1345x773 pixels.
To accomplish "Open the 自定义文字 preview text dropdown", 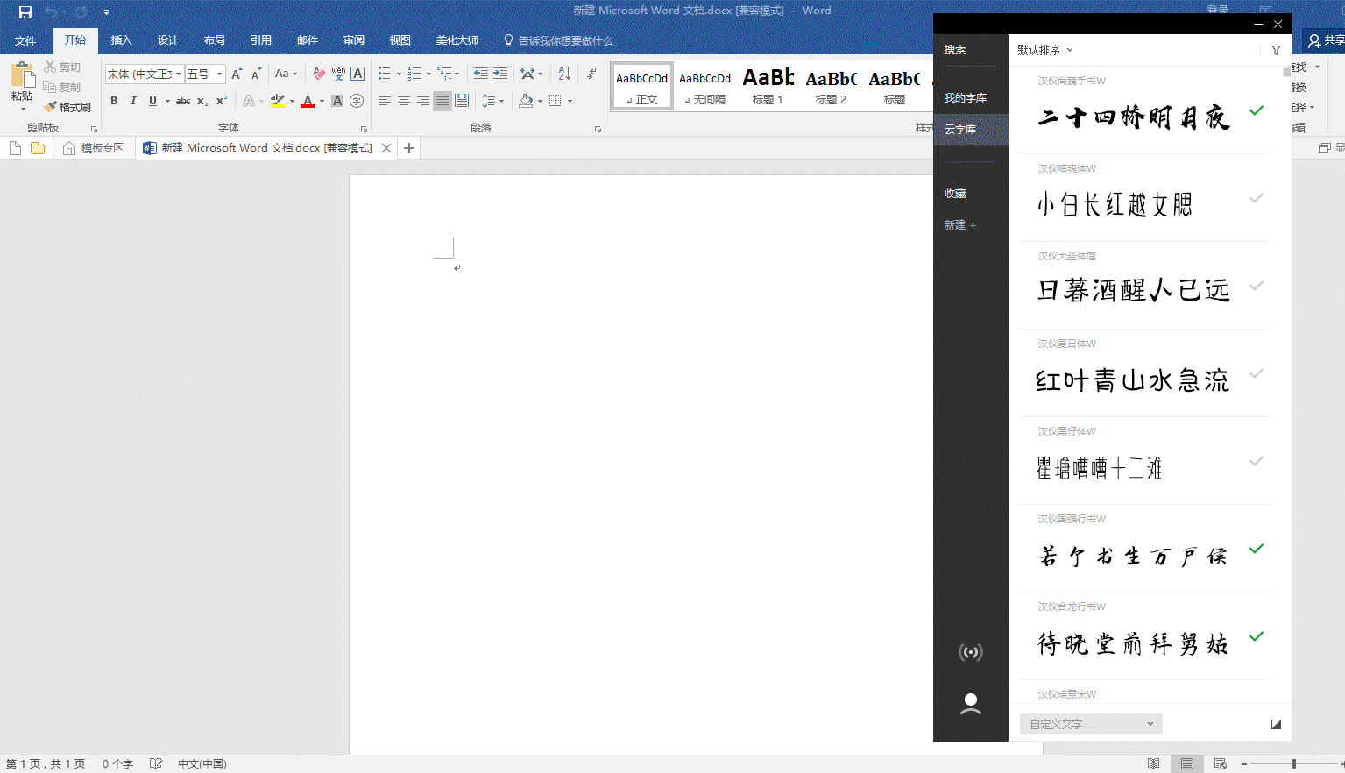I will click(x=1091, y=724).
